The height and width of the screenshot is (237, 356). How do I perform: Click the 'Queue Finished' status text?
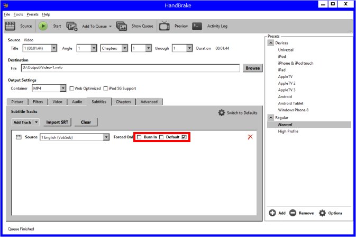click(21, 229)
